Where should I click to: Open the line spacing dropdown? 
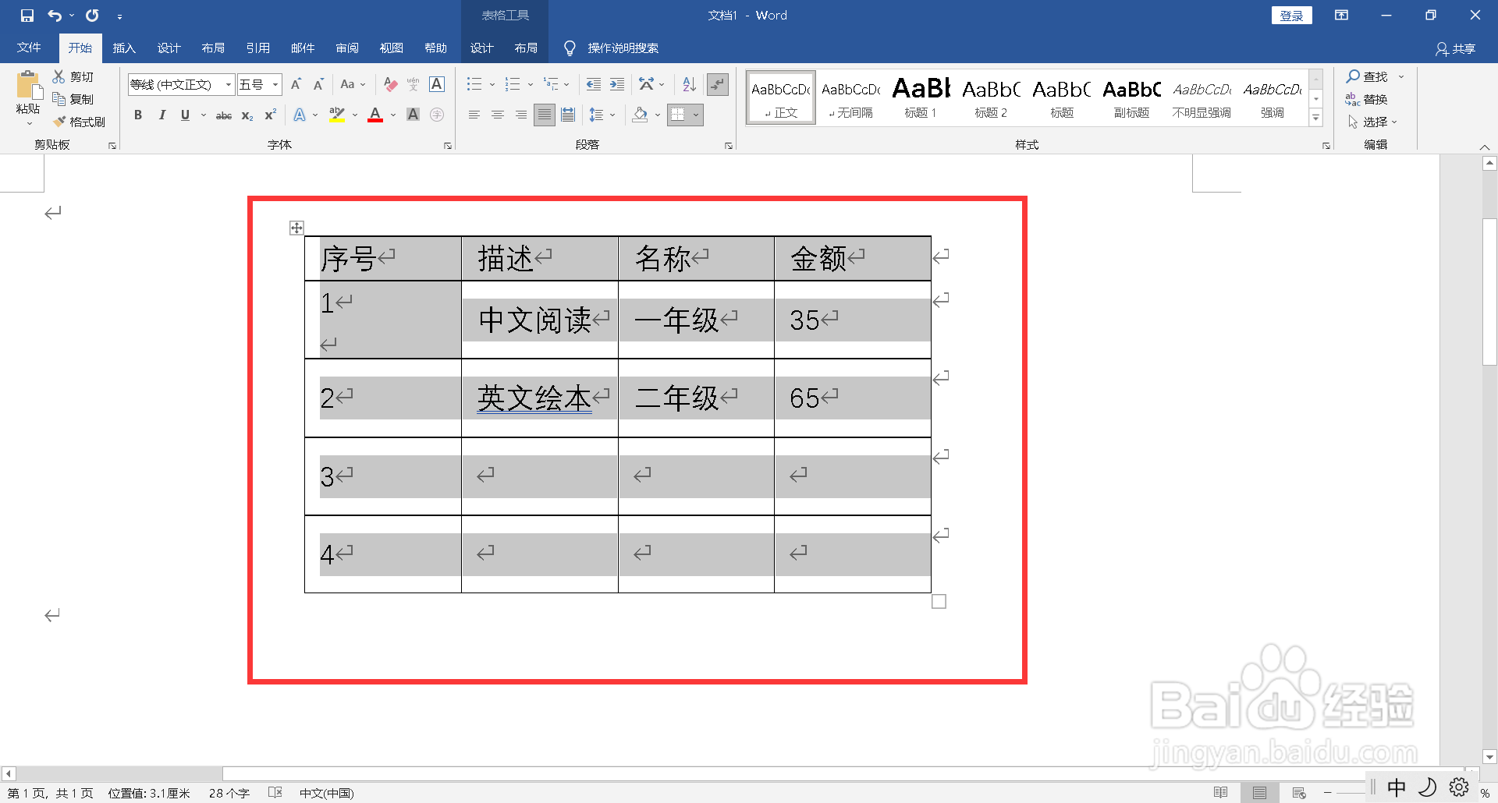[602, 115]
